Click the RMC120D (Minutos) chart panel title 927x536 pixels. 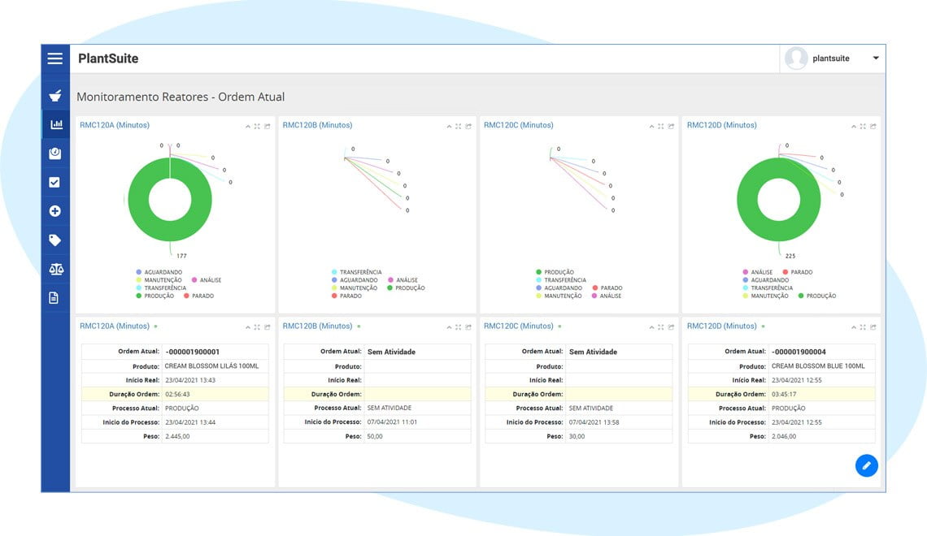(722, 125)
